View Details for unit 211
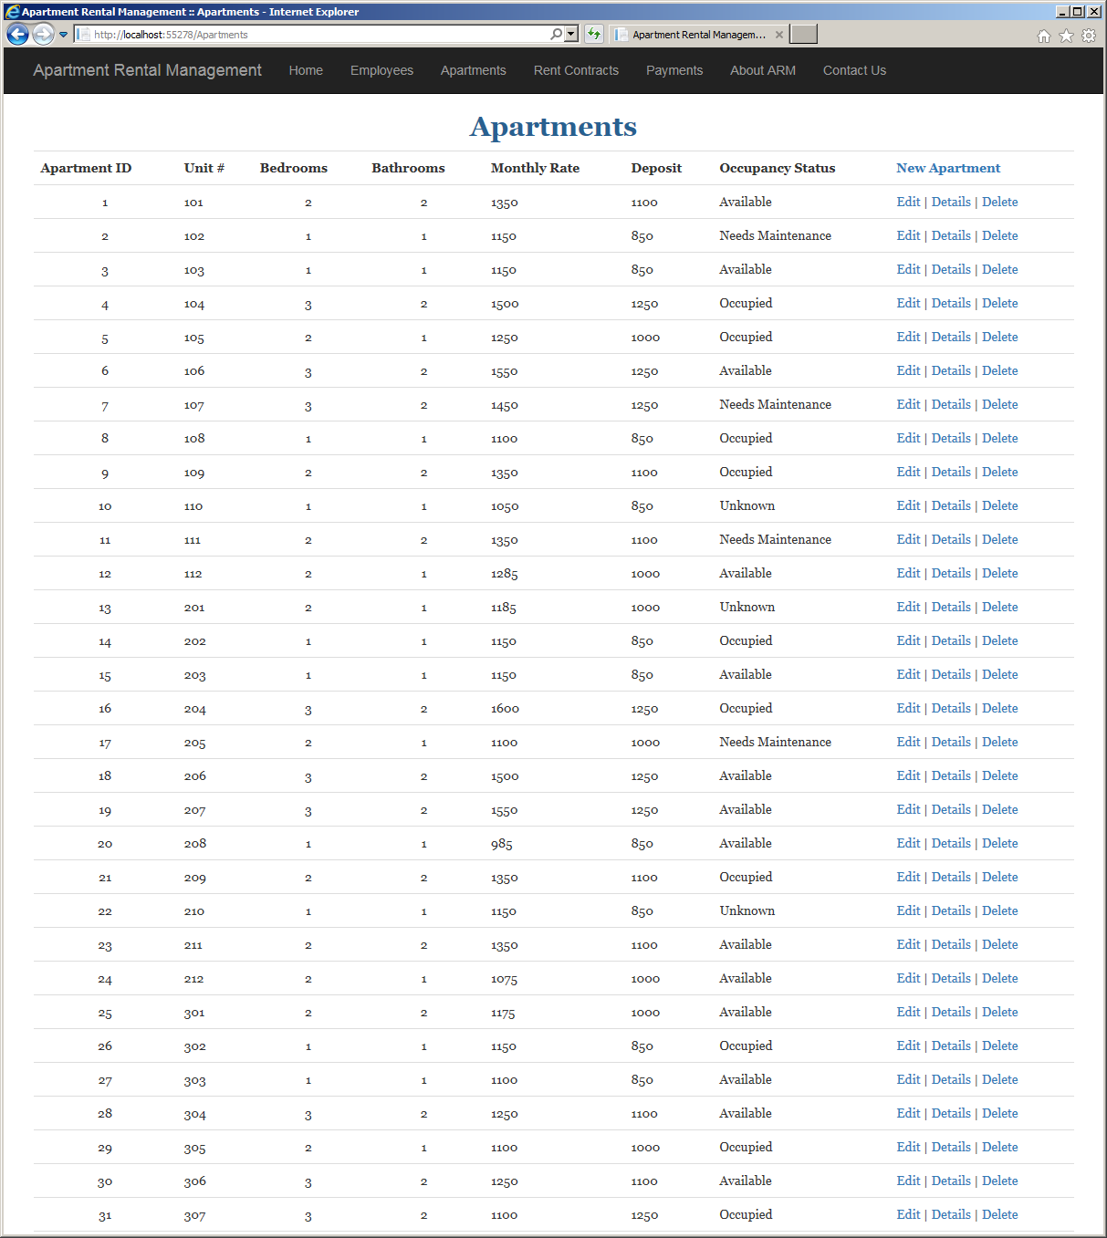 [951, 944]
